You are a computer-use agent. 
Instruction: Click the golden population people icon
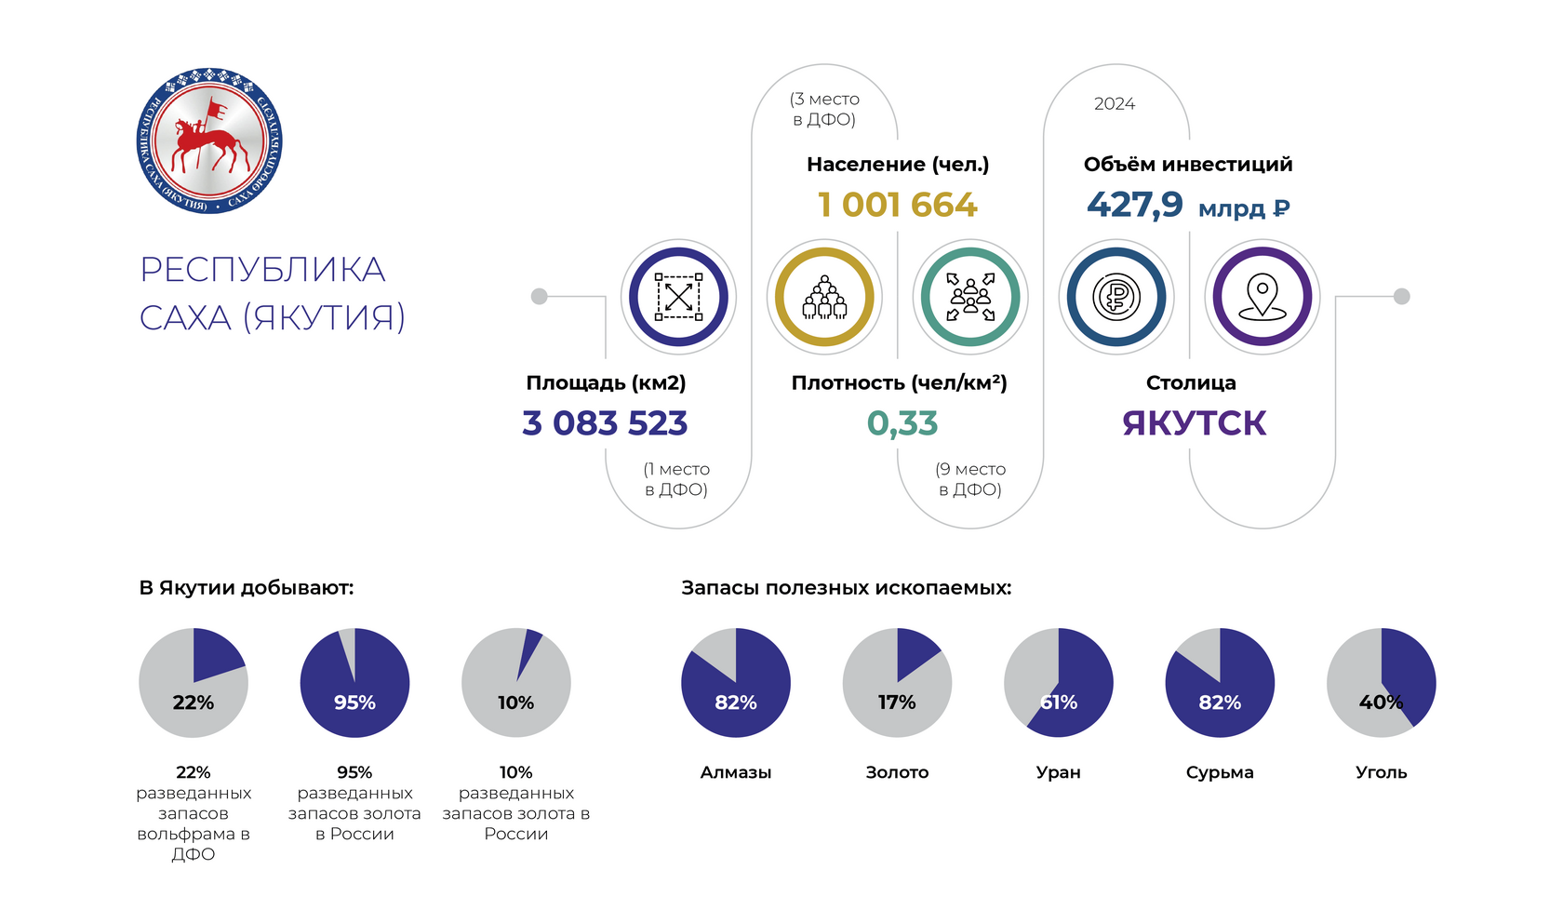click(x=824, y=297)
